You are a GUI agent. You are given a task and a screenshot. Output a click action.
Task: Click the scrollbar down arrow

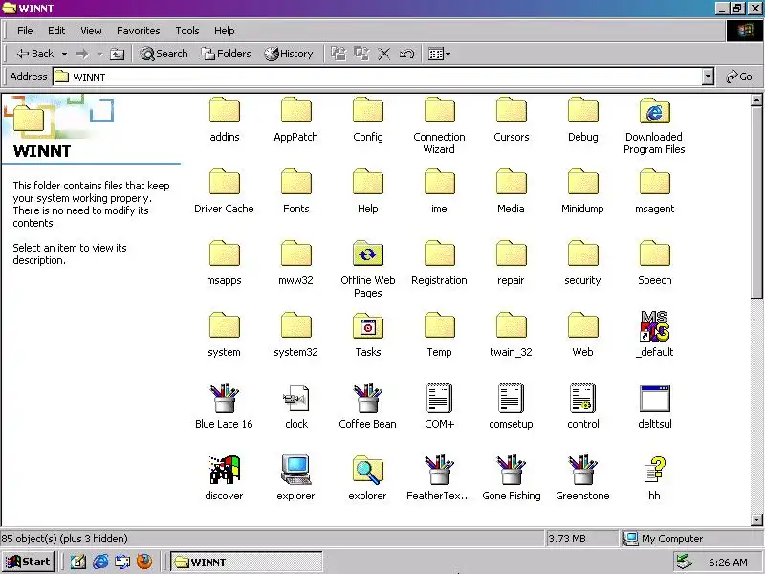tap(756, 519)
